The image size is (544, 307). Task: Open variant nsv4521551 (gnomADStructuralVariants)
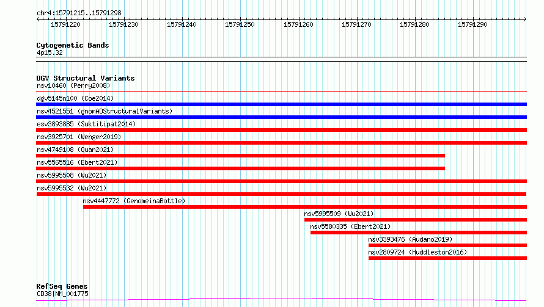coord(105,111)
